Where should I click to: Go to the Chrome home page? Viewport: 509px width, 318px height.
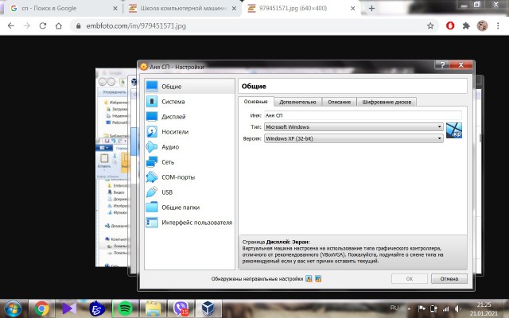click(59, 26)
